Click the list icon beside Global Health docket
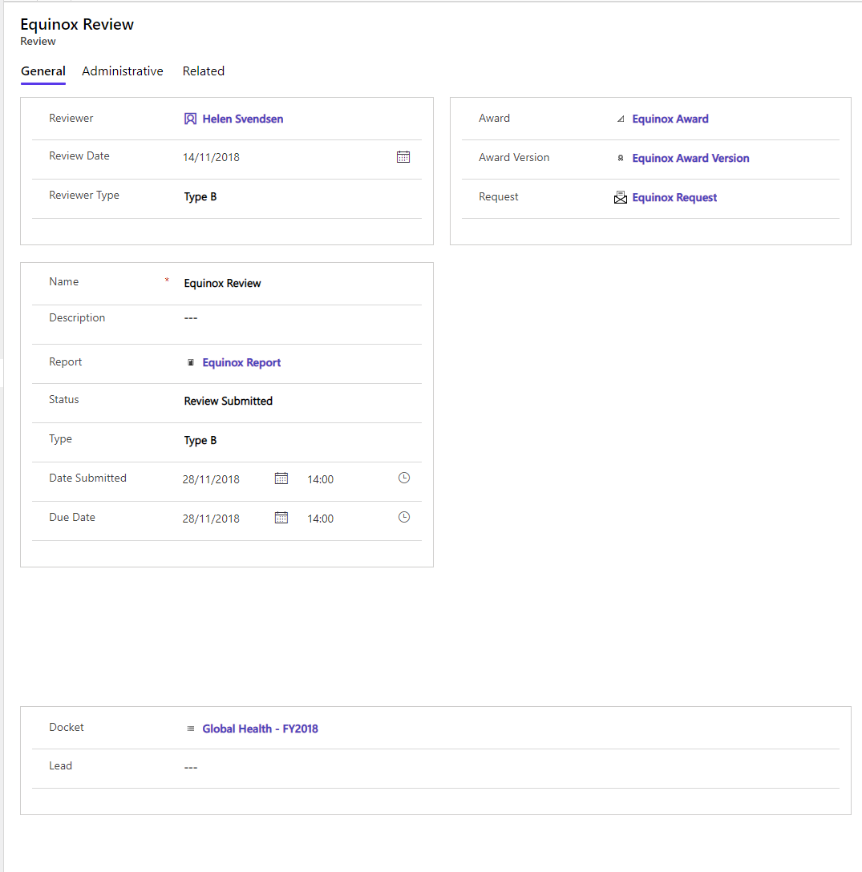The height and width of the screenshot is (872, 862). (190, 729)
